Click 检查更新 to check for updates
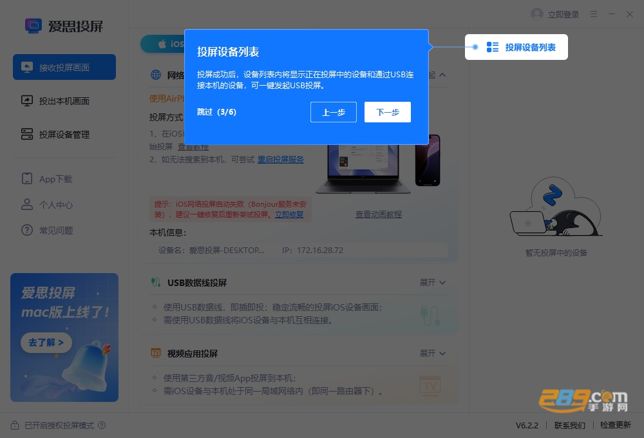 [x=615, y=425]
